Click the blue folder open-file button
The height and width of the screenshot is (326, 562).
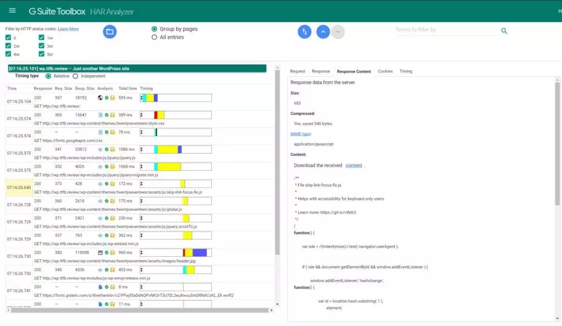pos(110,32)
